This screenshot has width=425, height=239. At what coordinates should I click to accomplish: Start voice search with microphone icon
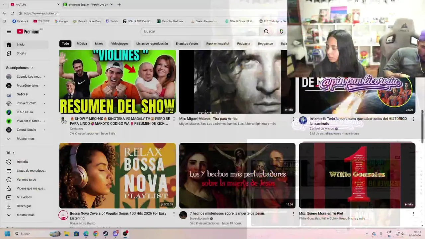click(x=281, y=31)
